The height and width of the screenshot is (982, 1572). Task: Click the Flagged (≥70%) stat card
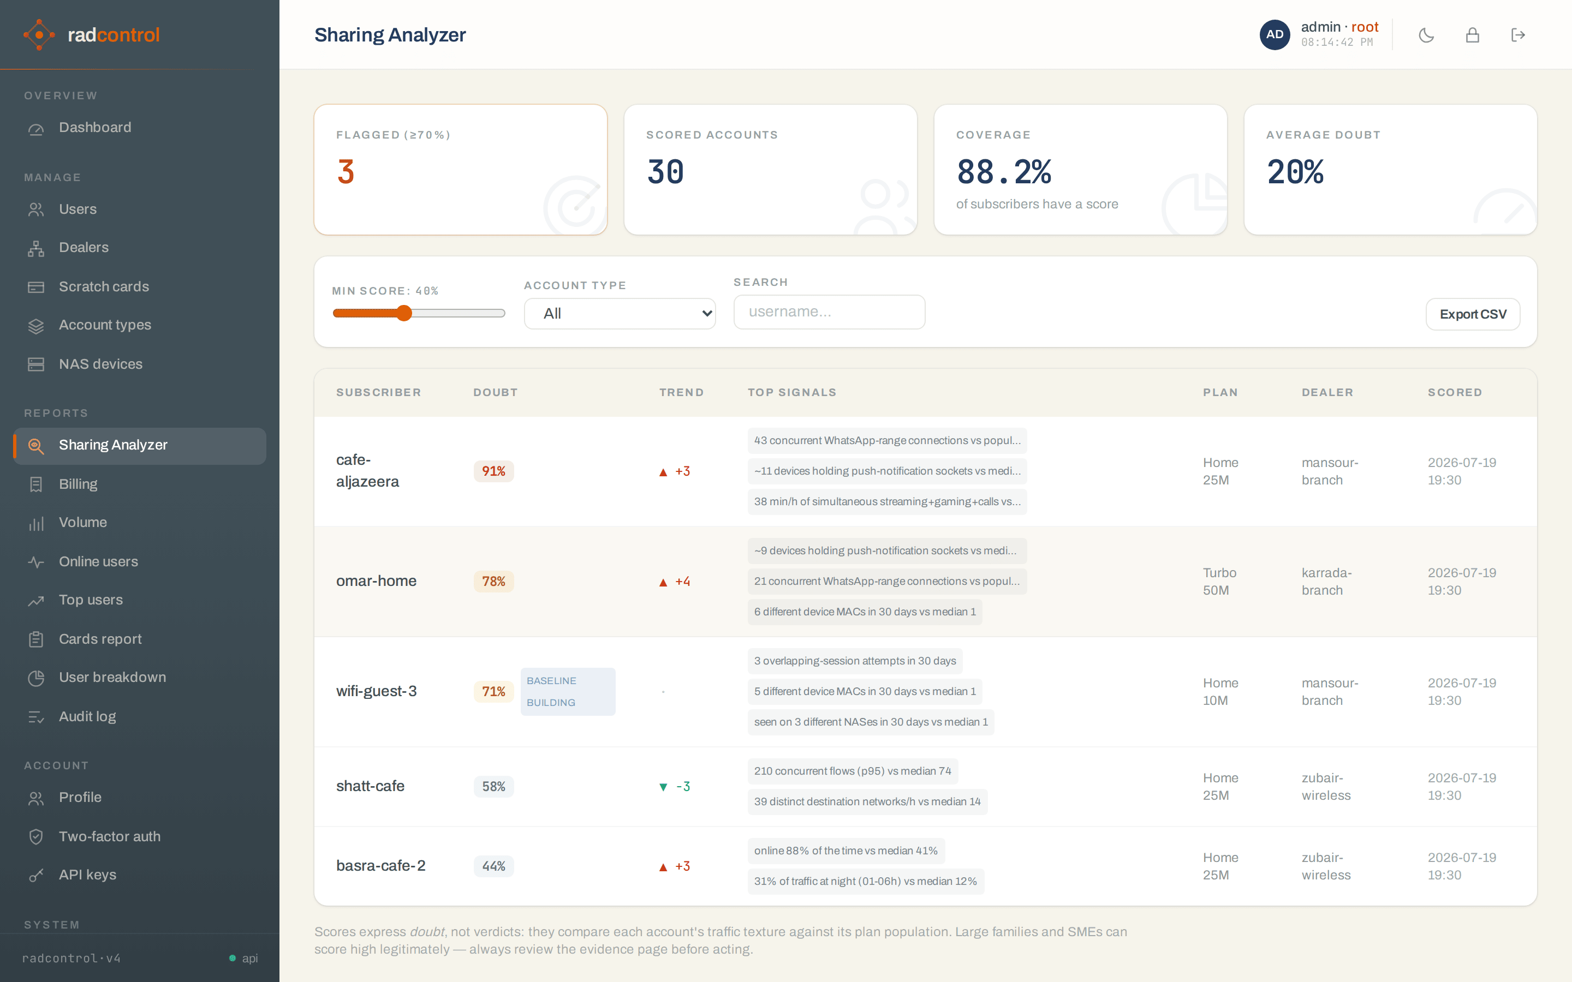461,170
